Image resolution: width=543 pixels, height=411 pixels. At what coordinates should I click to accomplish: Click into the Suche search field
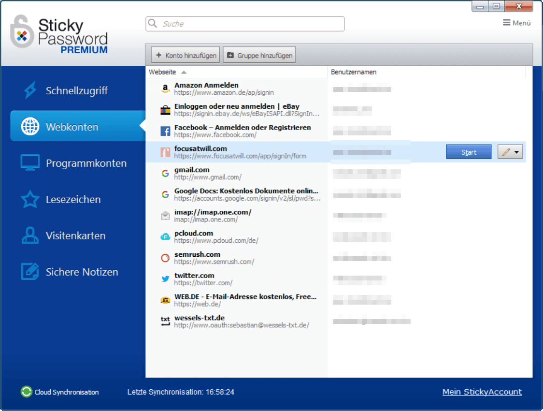[245, 24]
